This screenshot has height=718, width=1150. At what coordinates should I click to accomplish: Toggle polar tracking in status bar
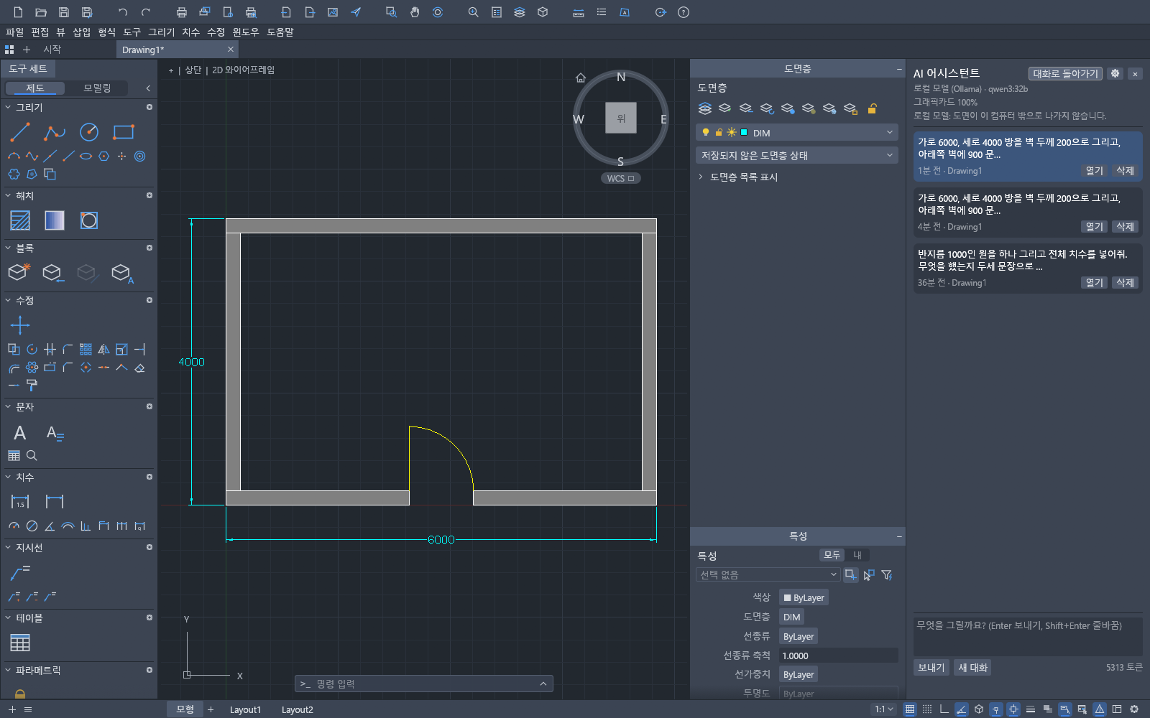pyautogui.click(x=962, y=709)
